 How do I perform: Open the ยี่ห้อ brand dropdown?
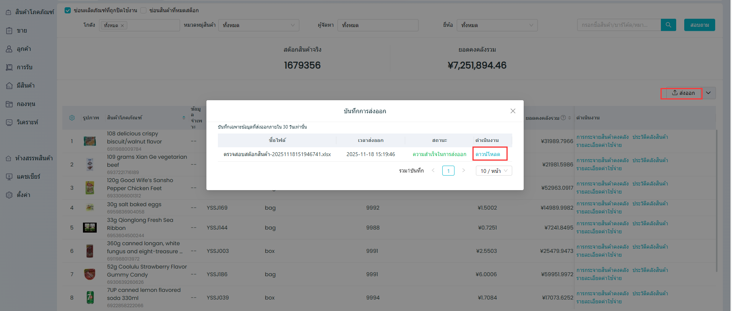(497, 25)
